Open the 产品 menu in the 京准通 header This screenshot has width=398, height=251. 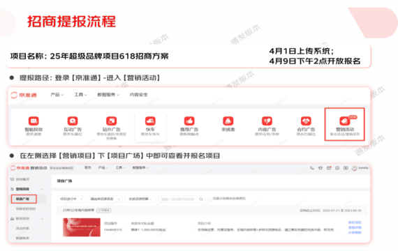point(57,95)
